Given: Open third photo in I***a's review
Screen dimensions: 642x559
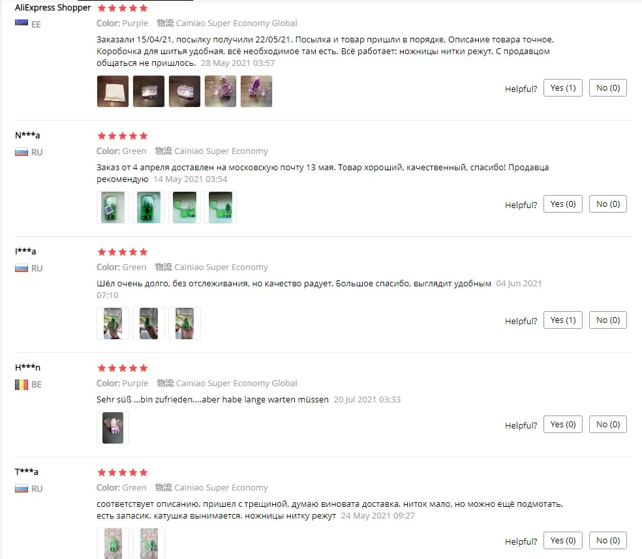Looking at the screenshot, I should pos(185,324).
